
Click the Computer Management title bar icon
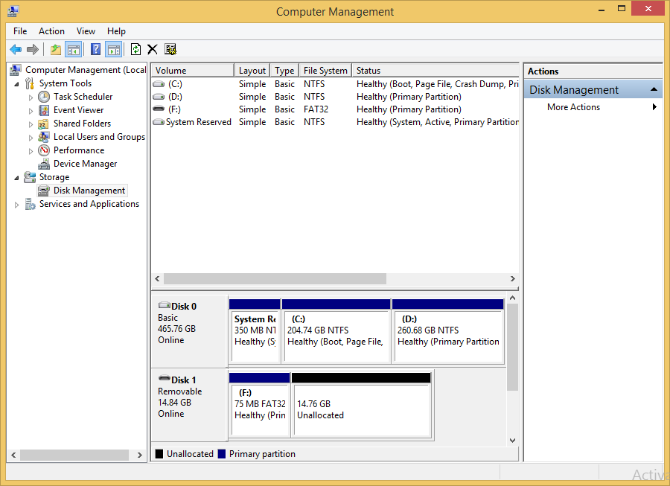tap(13, 10)
